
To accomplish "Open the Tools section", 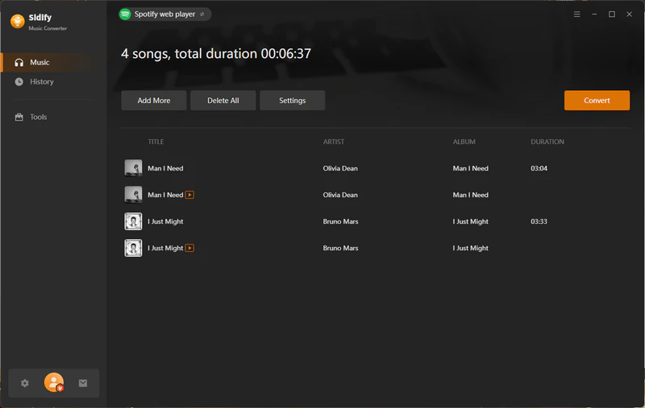I will click(x=53, y=117).
